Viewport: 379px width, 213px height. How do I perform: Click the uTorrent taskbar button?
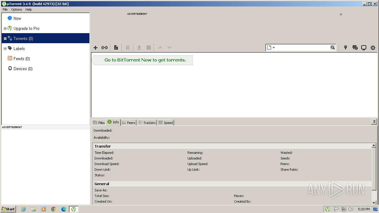pyautogui.click(x=74, y=209)
